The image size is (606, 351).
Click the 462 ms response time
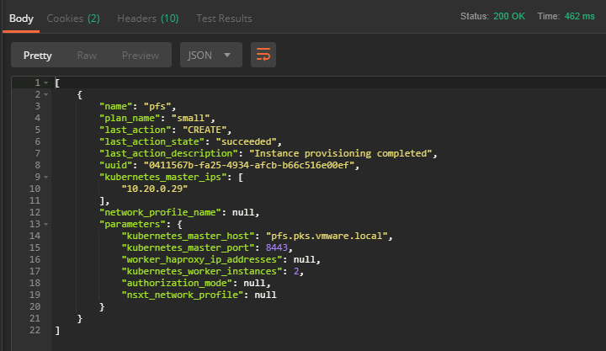(x=579, y=17)
